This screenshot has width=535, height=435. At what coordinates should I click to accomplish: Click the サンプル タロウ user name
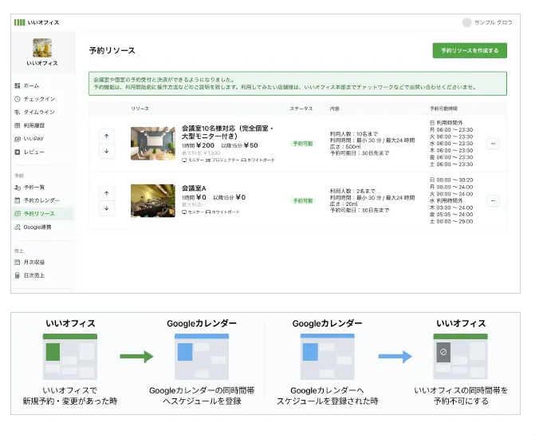coord(494,22)
